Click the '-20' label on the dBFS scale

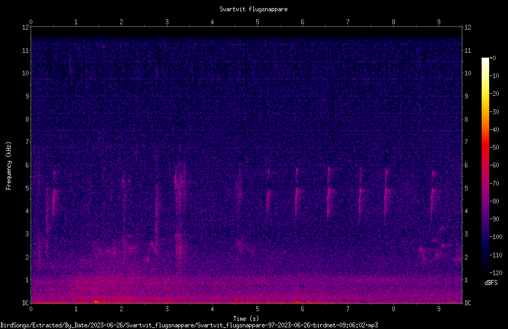click(494, 94)
